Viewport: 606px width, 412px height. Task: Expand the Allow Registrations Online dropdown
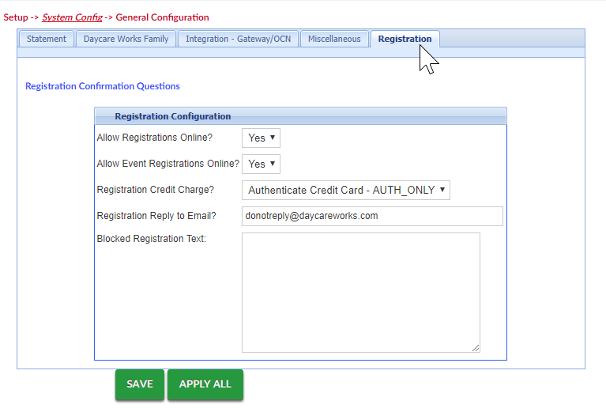click(261, 138)
